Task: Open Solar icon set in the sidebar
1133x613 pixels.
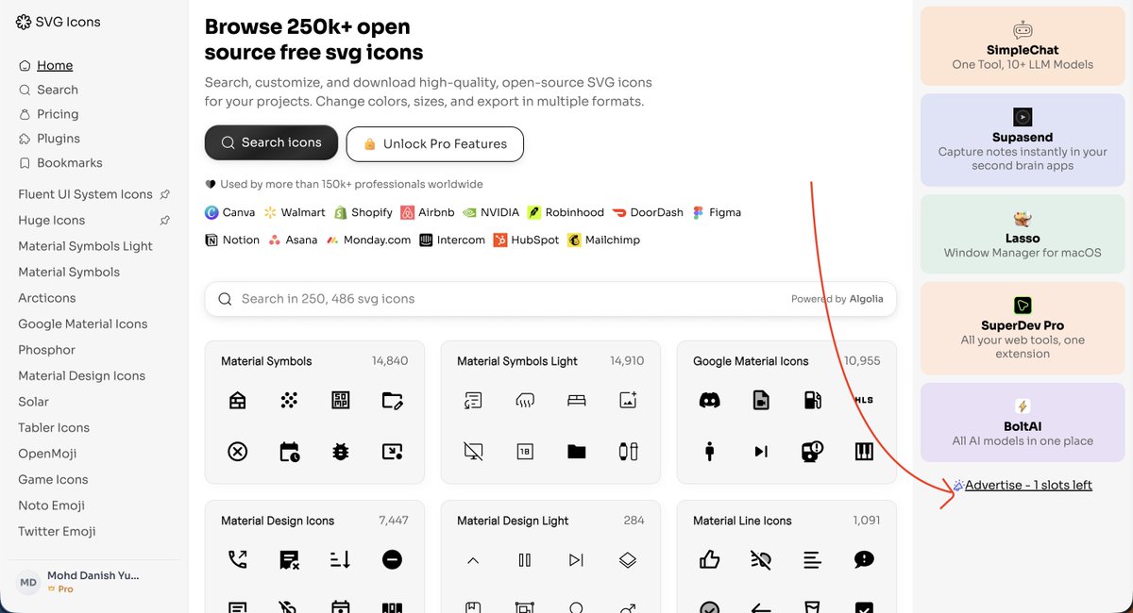Action: (33, 402)
